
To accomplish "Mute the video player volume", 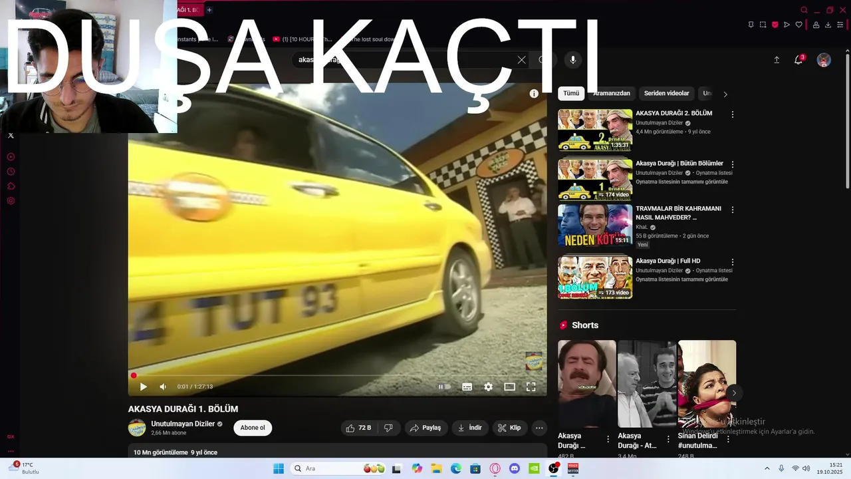I will pyautogui.click(x=163, y=387).
